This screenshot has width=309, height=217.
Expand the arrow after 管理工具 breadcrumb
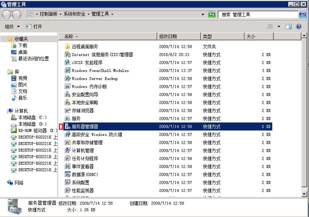tap(112, 14)
